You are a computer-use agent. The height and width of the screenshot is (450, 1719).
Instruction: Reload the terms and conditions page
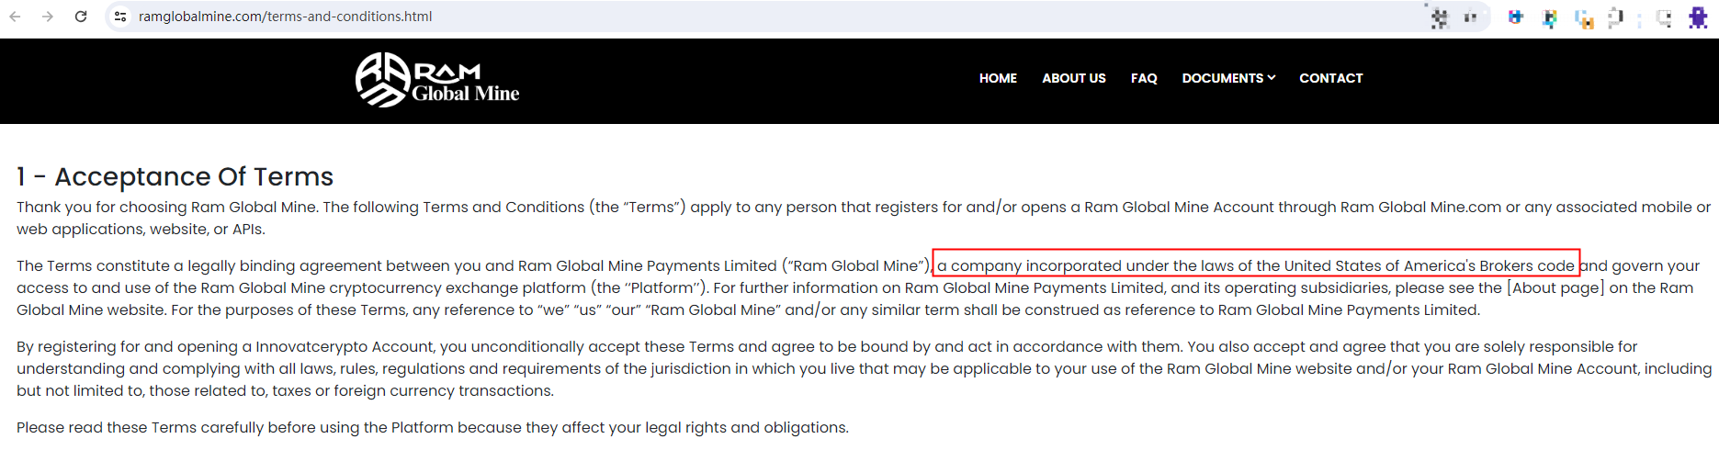[x=81, y=17]
